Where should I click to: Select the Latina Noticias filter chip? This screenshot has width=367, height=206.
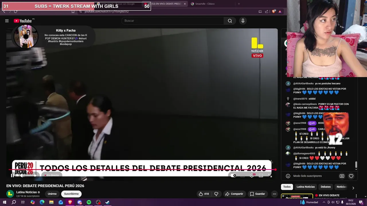tap(306, 187)
